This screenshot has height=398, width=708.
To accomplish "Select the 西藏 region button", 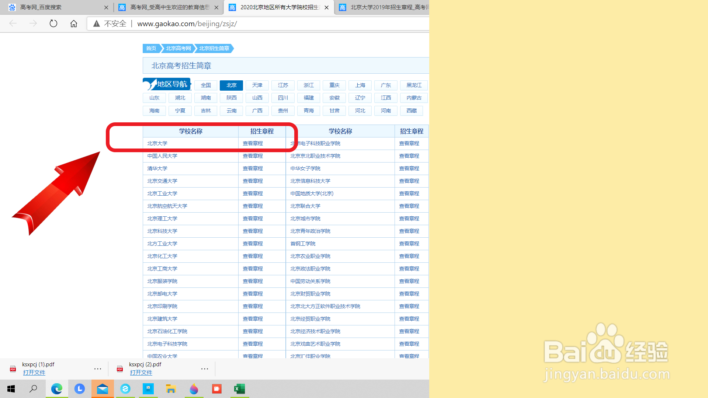I will (412, 111).
